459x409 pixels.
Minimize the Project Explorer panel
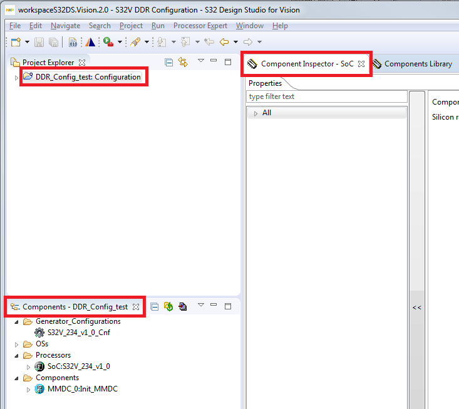coord(214,61)
